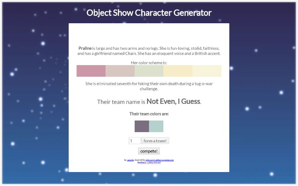The height and width of the screenshot is (186, 298).
Task: Choose the light yellow color swatch
Action: click(x=178, y=71)
